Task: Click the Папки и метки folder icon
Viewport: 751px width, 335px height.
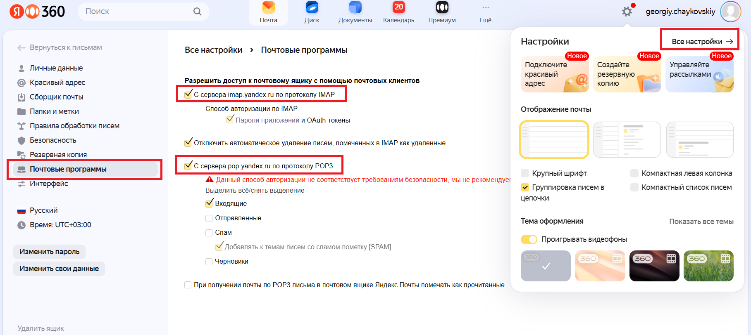Action: click(x=21, y=111)
